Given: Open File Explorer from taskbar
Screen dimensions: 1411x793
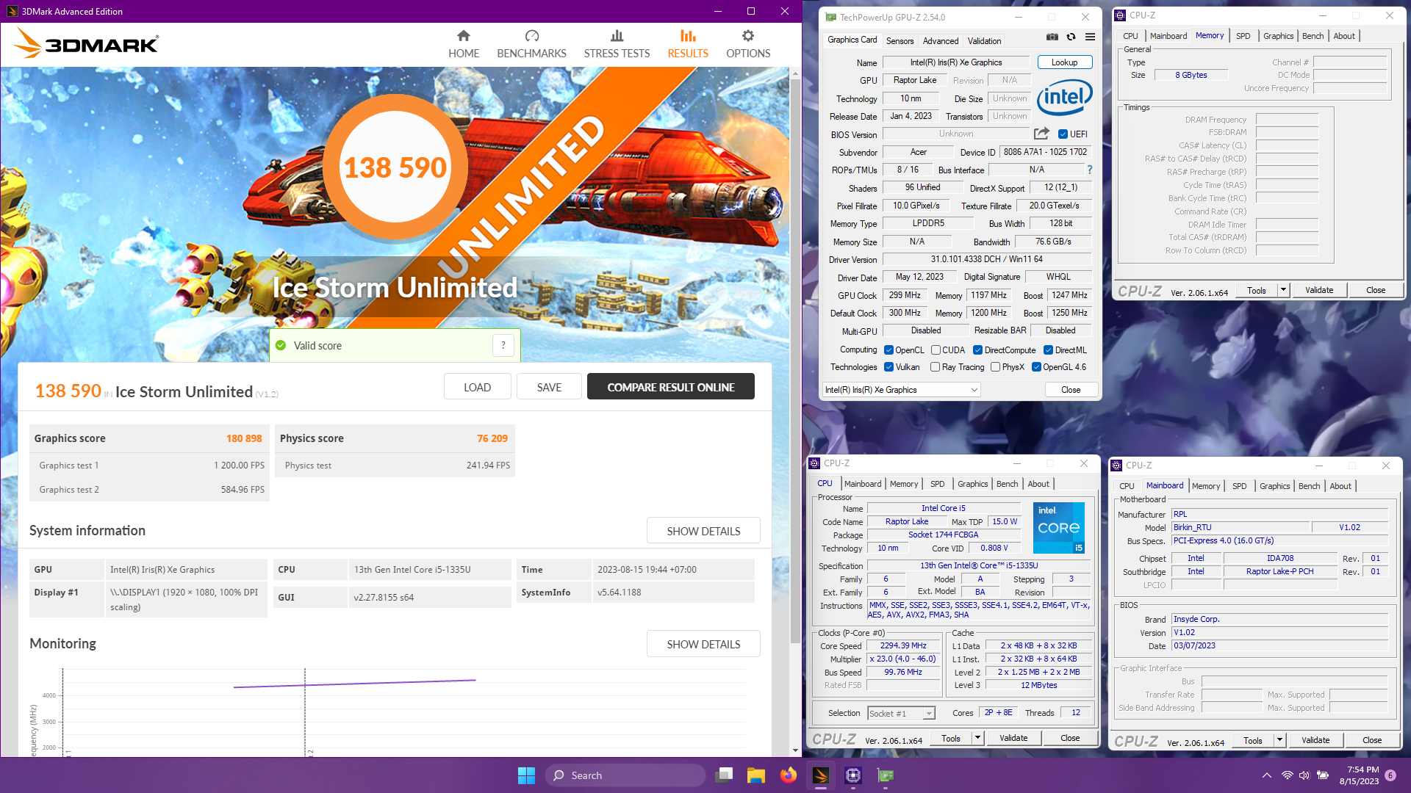Looking at the screenshot, I should [756, 775].
